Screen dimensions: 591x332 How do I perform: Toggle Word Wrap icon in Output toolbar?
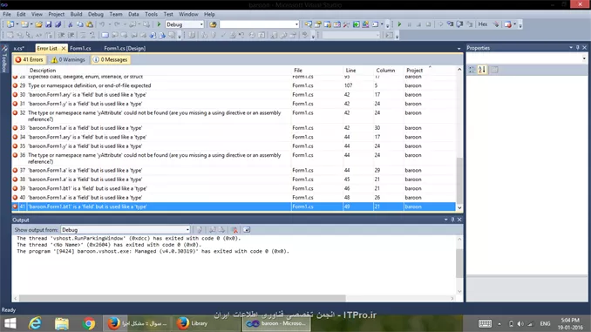pos(247,230)
